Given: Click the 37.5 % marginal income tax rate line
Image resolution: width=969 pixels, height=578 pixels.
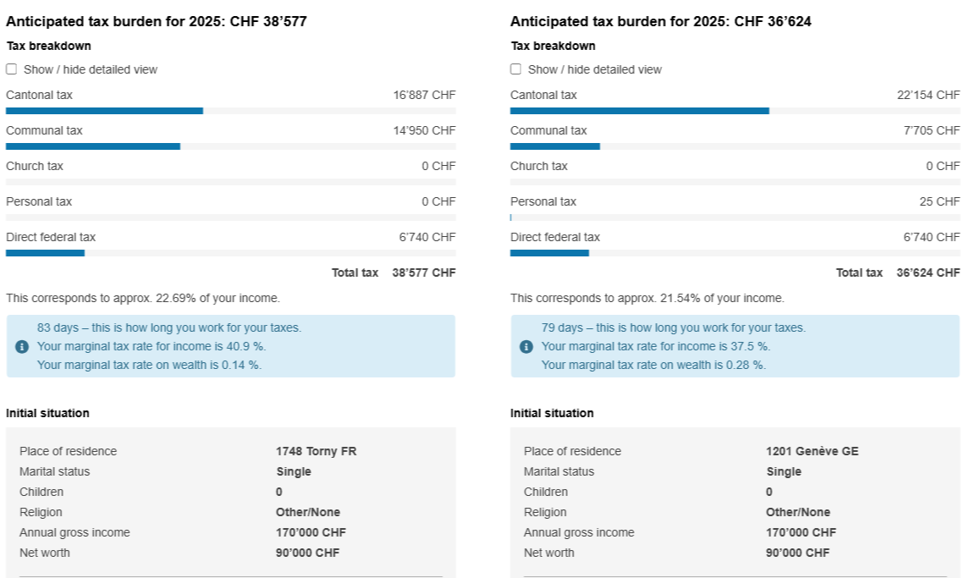Looking at the screenshot, I should click(x=656, y=346).
